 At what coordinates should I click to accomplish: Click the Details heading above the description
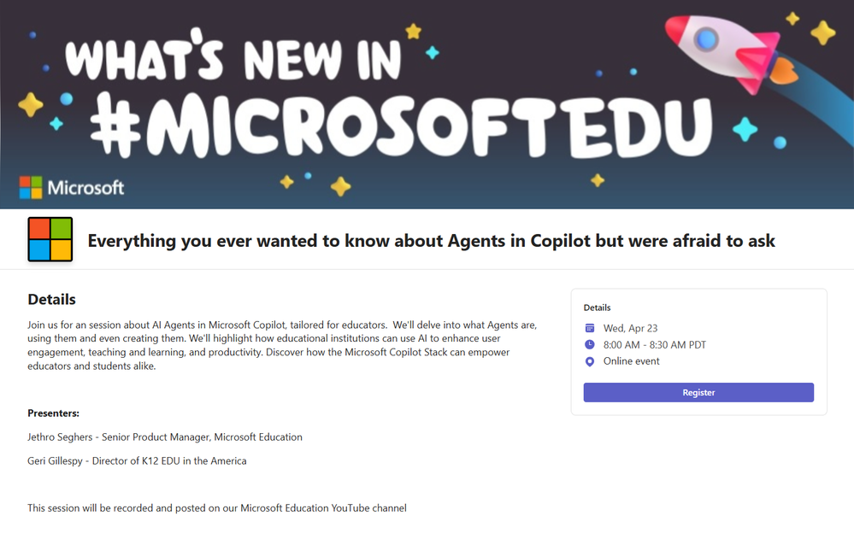(x=52, y=300)
